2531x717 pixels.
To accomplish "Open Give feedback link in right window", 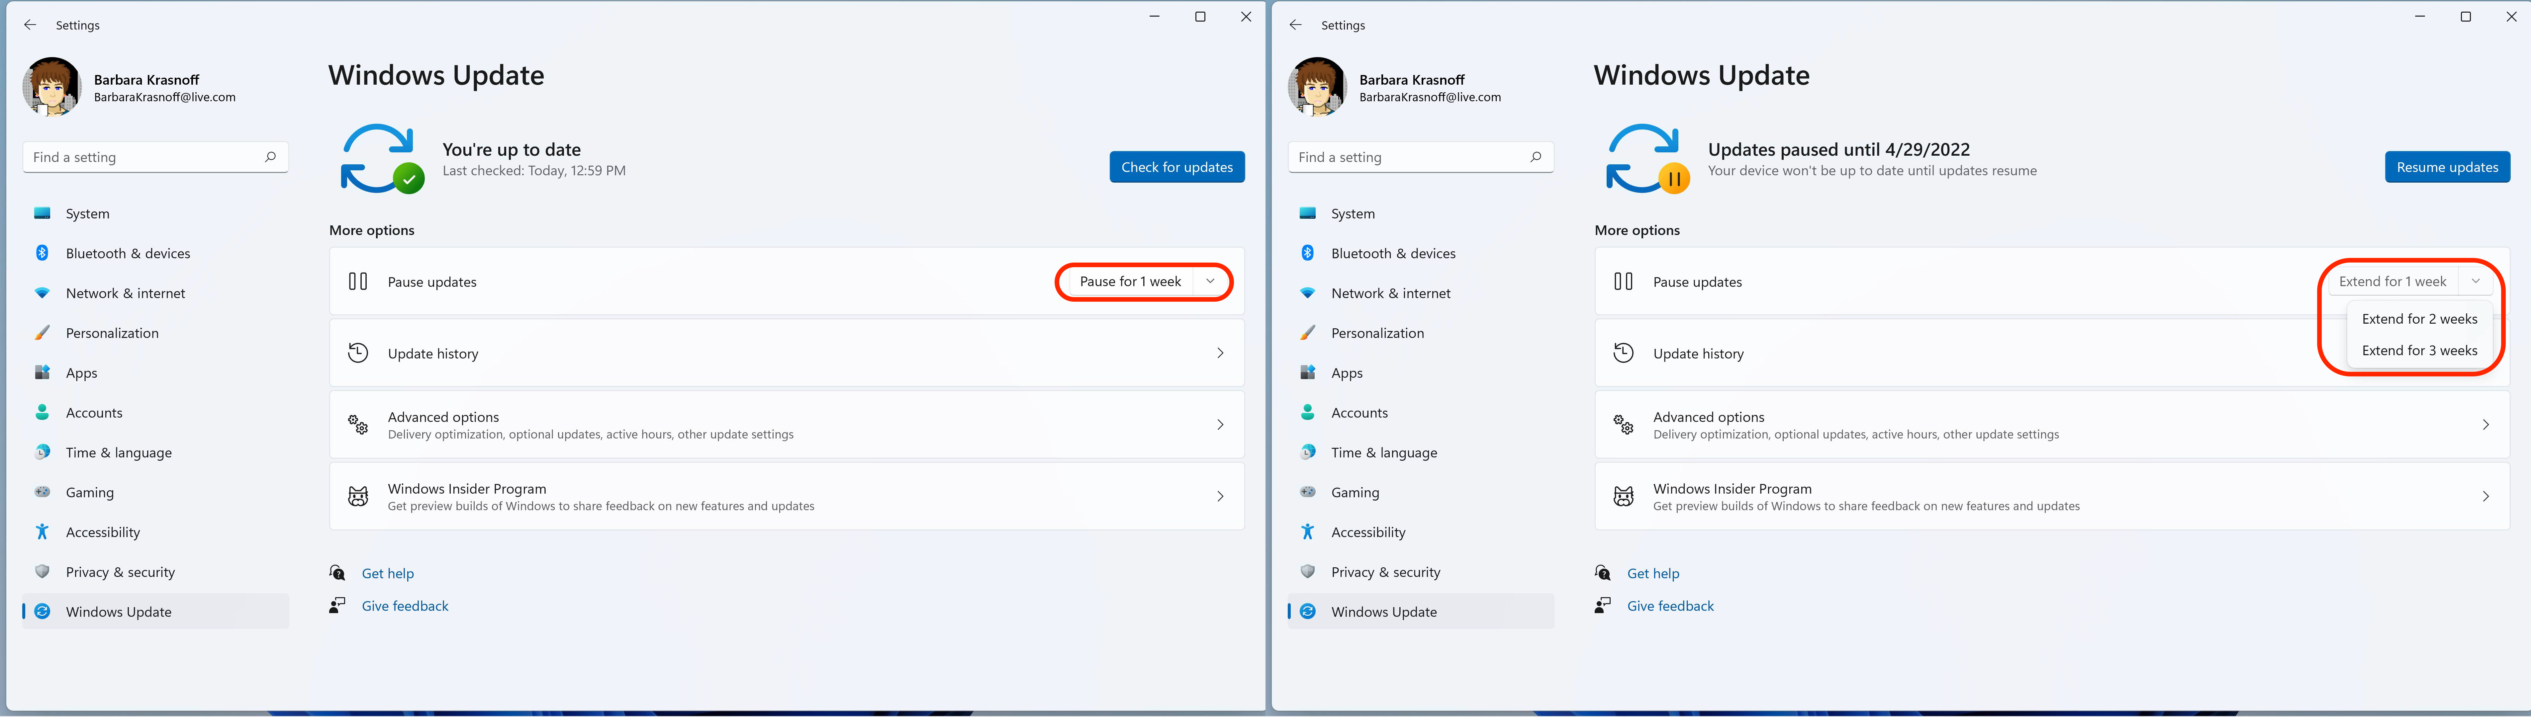I will (1670, 606).
